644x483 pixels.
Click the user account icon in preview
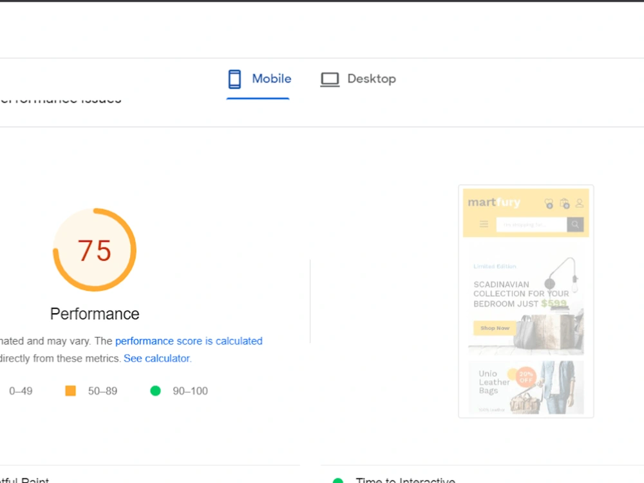(x=580, y=203)
